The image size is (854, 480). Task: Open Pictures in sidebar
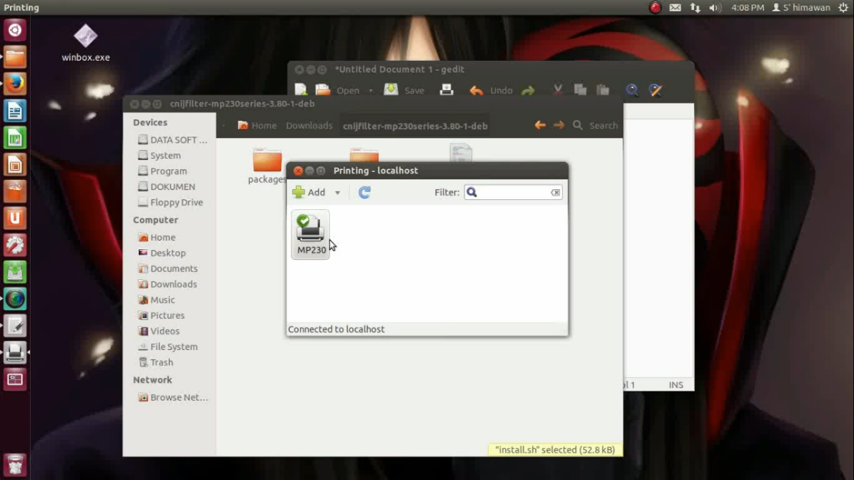(161, 316)
